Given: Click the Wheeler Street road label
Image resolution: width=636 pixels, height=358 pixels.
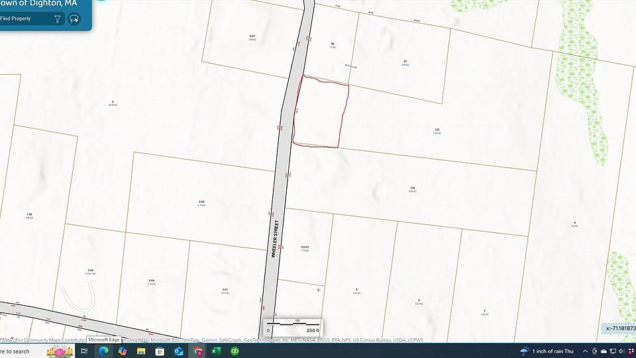Looking at the screenshot, I should coord(275,238).
